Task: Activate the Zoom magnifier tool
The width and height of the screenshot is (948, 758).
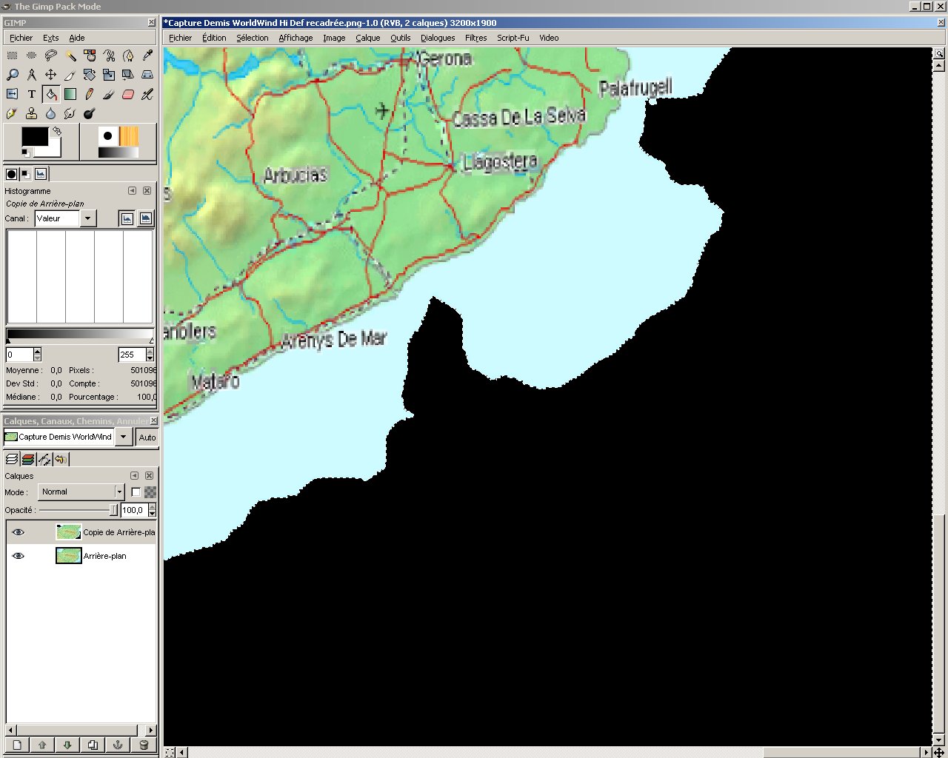Action: pos(12,75)
